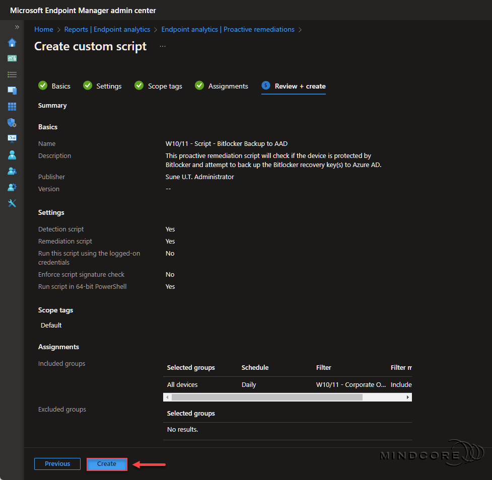The image size is (492, 480).
Task: Click the Create button
Action: pyautogui.click(x=107, y=463)
